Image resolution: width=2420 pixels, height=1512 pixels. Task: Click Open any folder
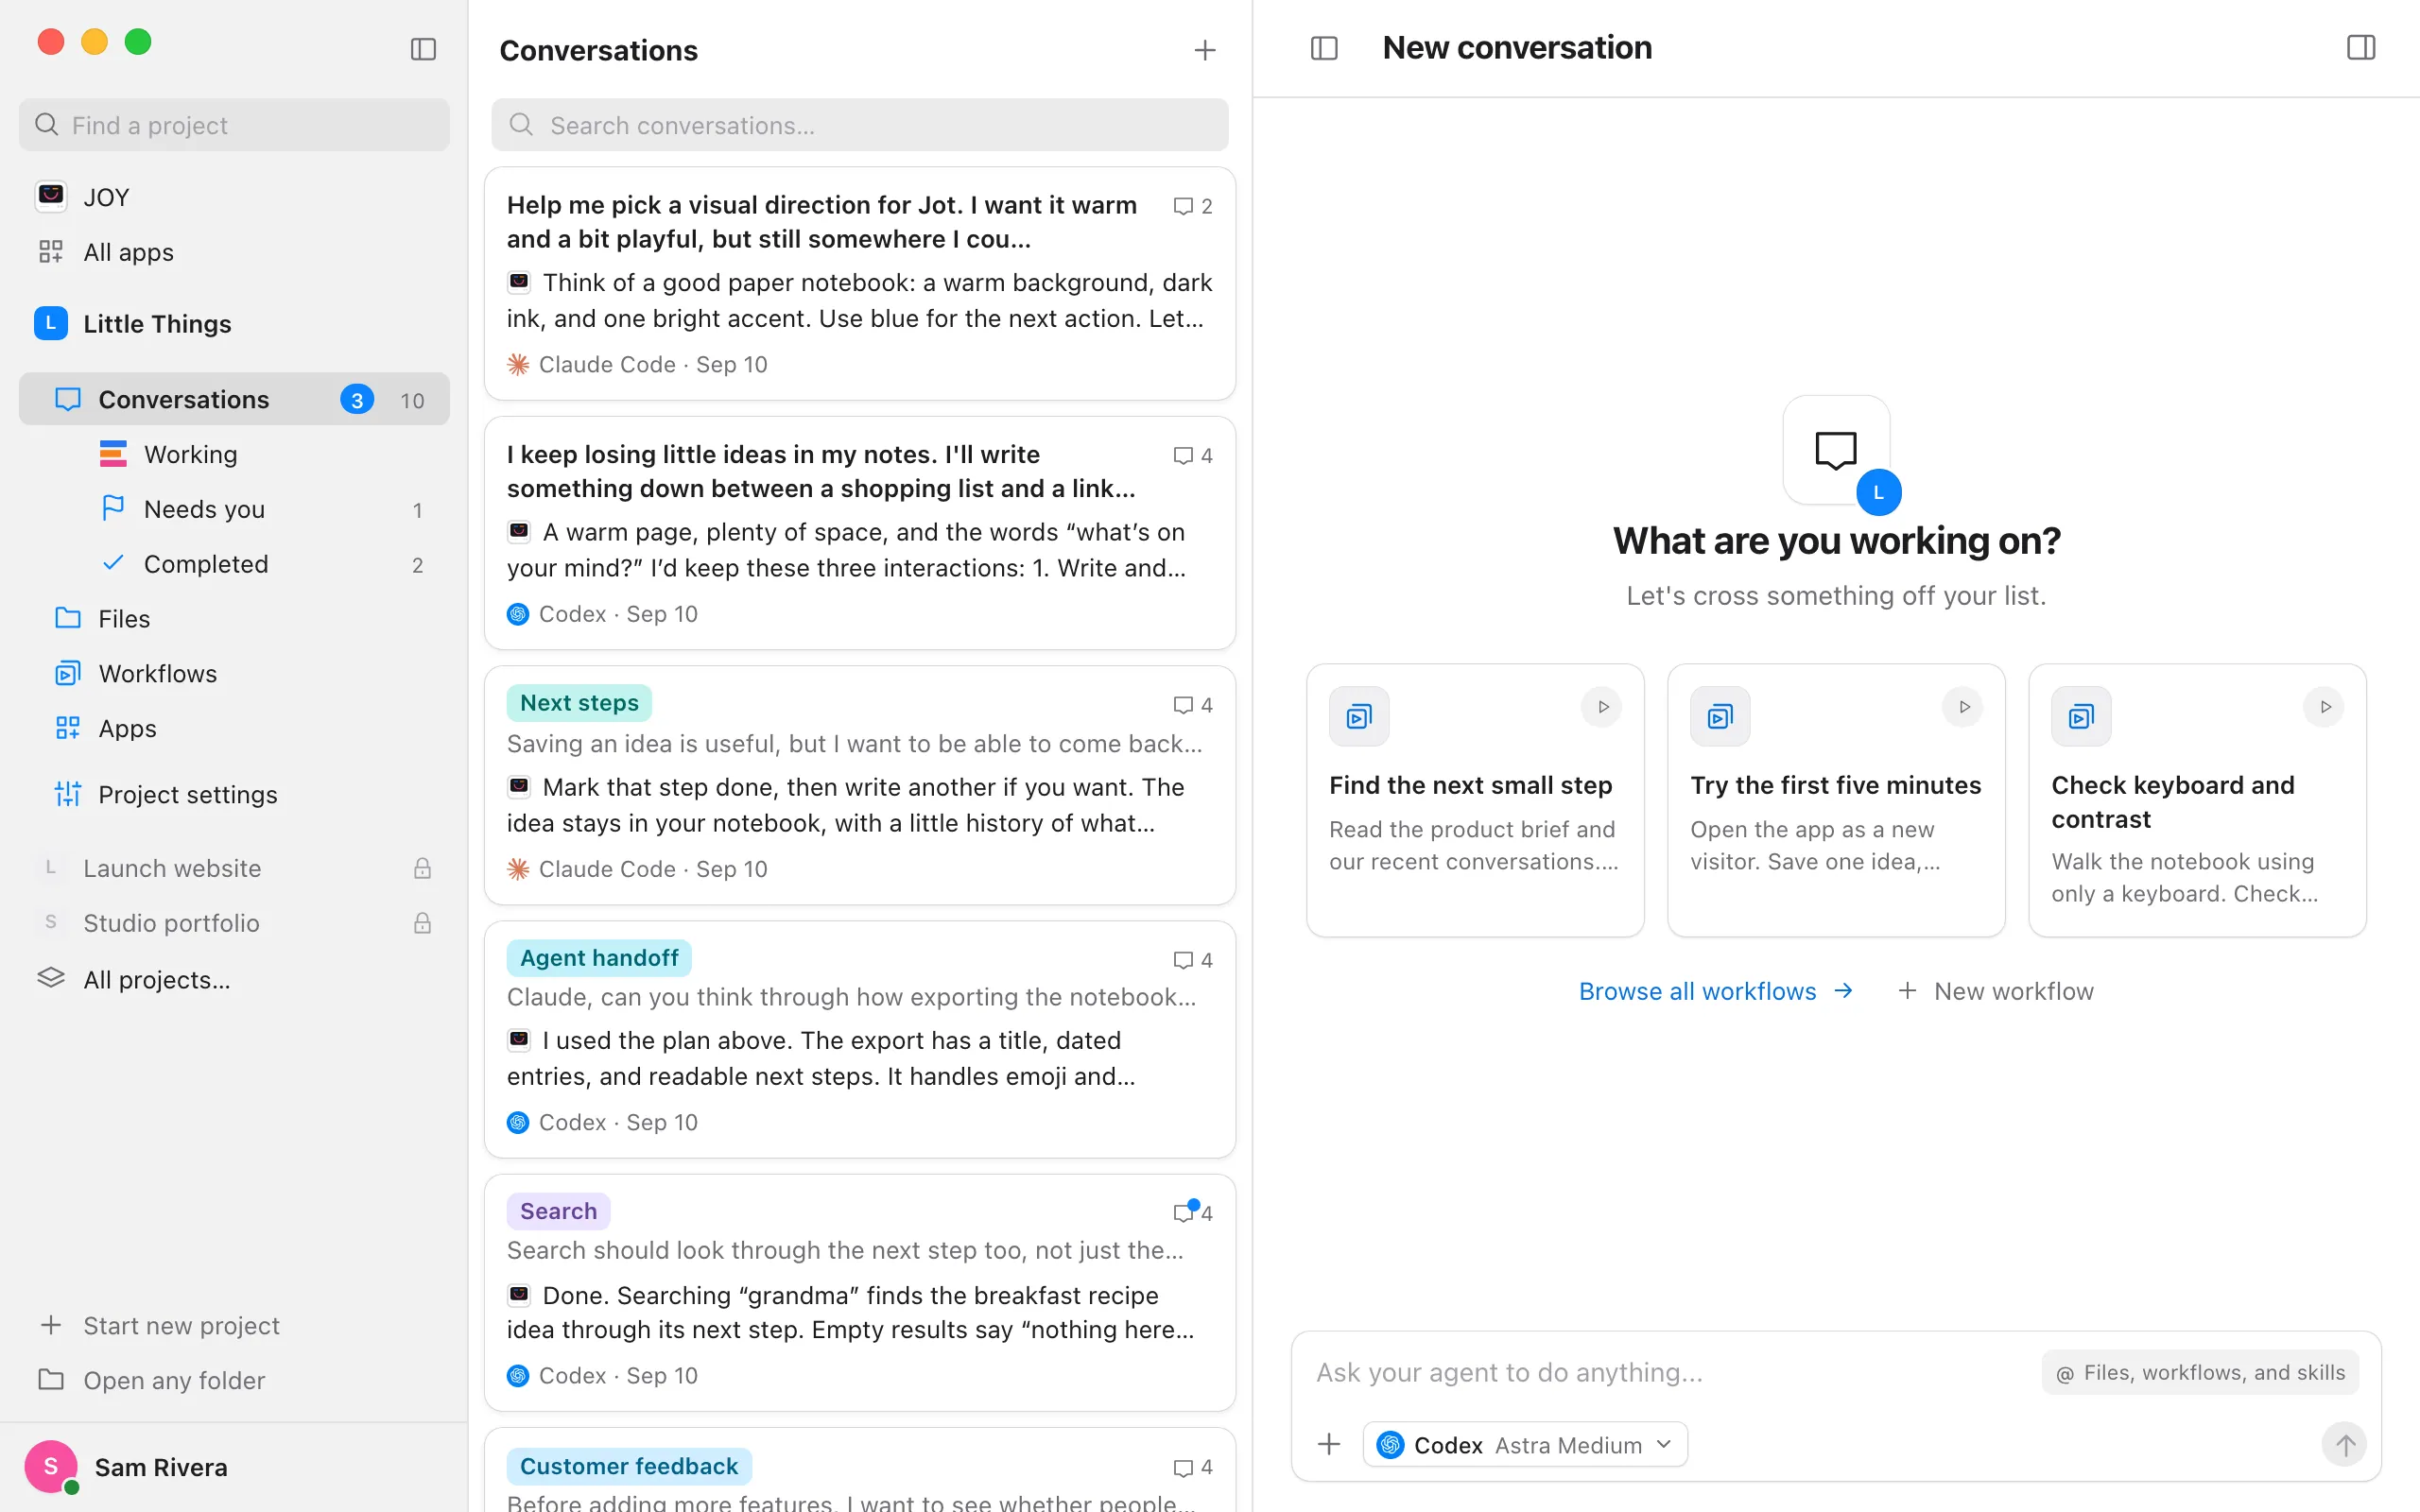point(234,1380)
